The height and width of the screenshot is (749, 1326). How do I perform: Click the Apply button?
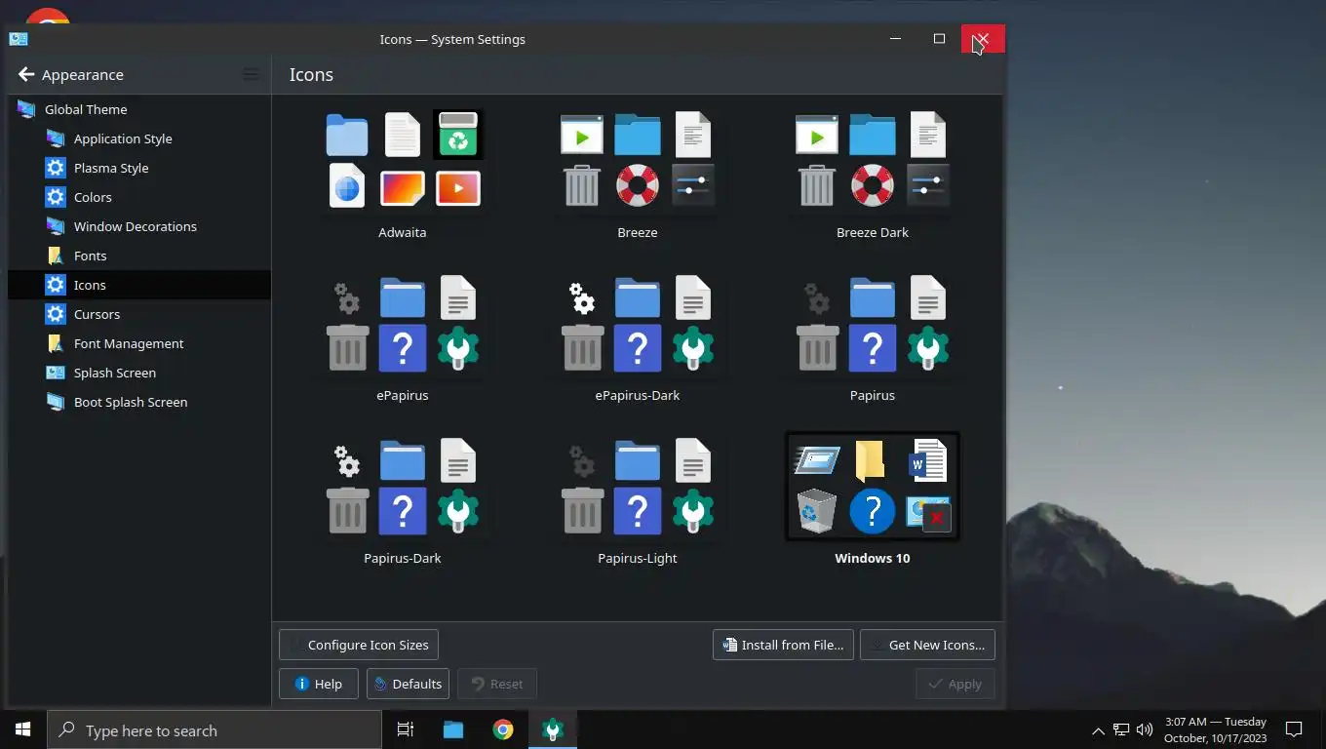[x=955, y=684]
